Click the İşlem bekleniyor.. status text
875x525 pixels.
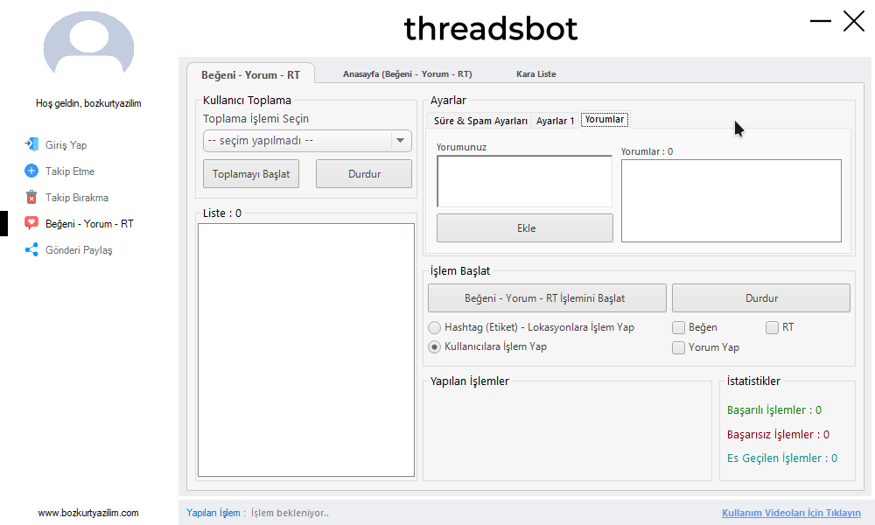click(x=290, y=513)
